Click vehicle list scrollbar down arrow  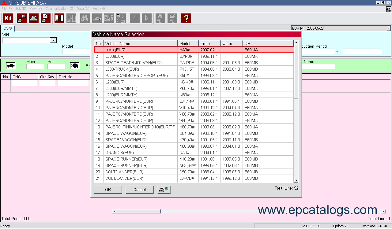[x=296, y=180]
